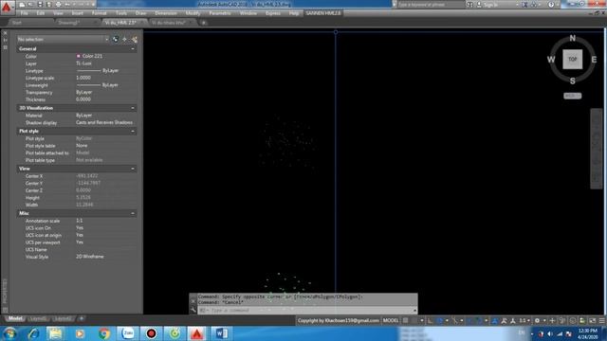
Task: Open the File menu
Action: [x=24, y=13]
